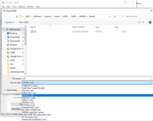Collapse the Save as type combo box
Screen dimensions: 153x121
[151, 83]
